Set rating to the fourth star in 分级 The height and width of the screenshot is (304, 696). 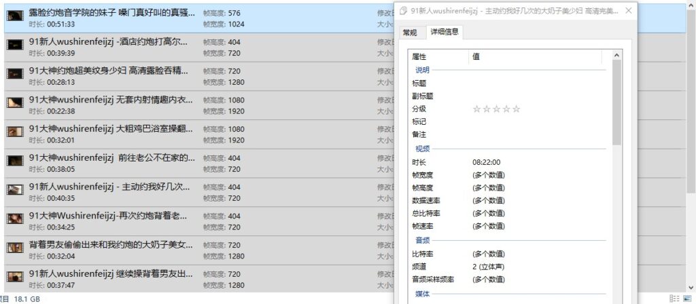pyautogui.click(x=506, y=109)
